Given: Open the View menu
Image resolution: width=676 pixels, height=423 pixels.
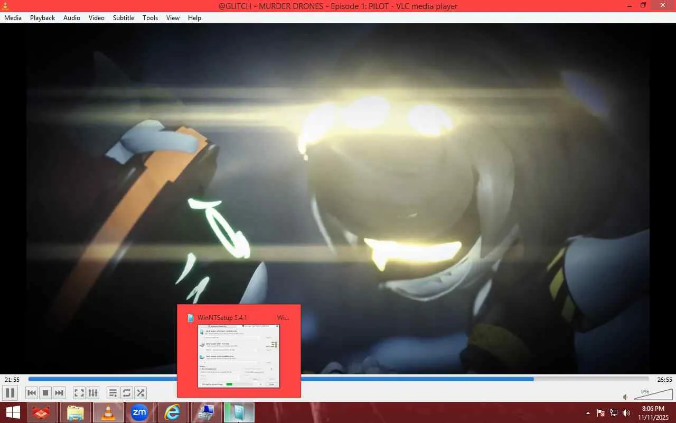Looking at the screenshot, I should coord(173,18).
